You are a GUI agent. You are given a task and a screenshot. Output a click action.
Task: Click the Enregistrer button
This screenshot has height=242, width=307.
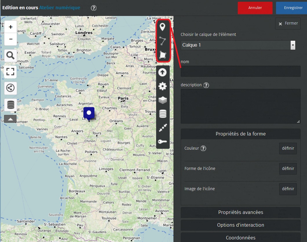292,8
